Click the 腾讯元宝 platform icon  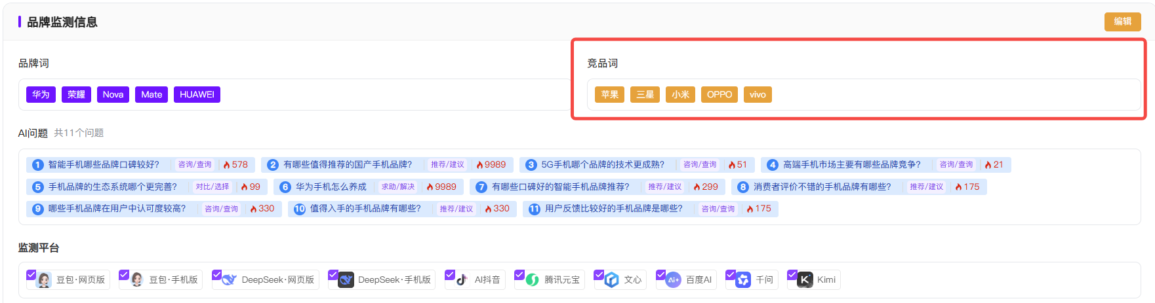[533, 280]
